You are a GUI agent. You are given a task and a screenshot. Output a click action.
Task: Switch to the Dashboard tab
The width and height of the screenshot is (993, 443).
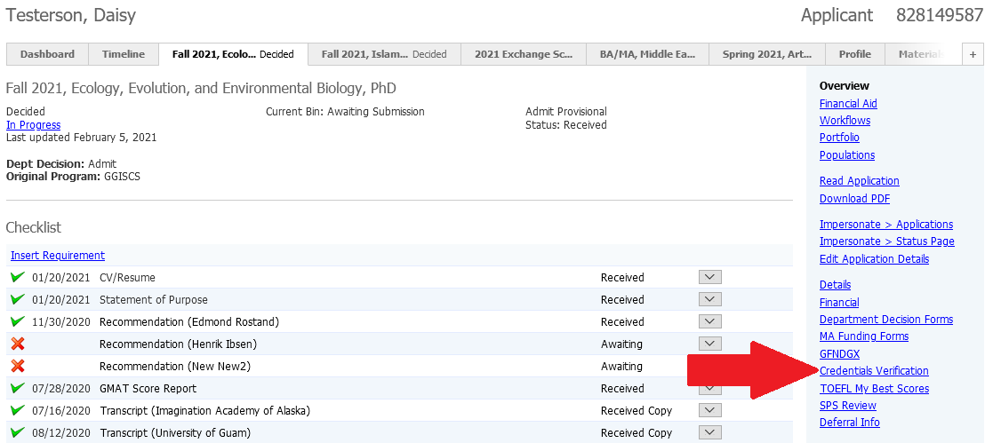(x=47, y=54)
